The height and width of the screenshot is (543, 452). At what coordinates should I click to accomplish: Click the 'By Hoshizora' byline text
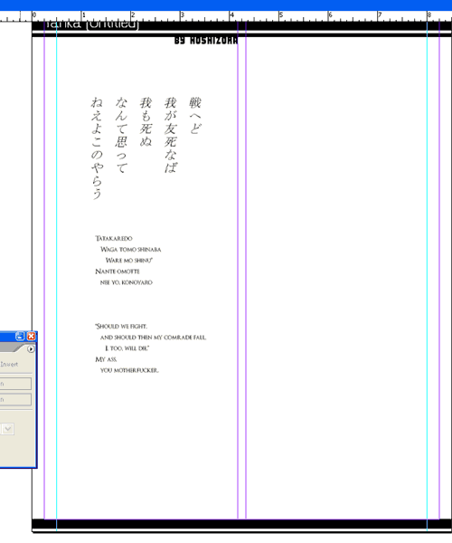(206, 41)
